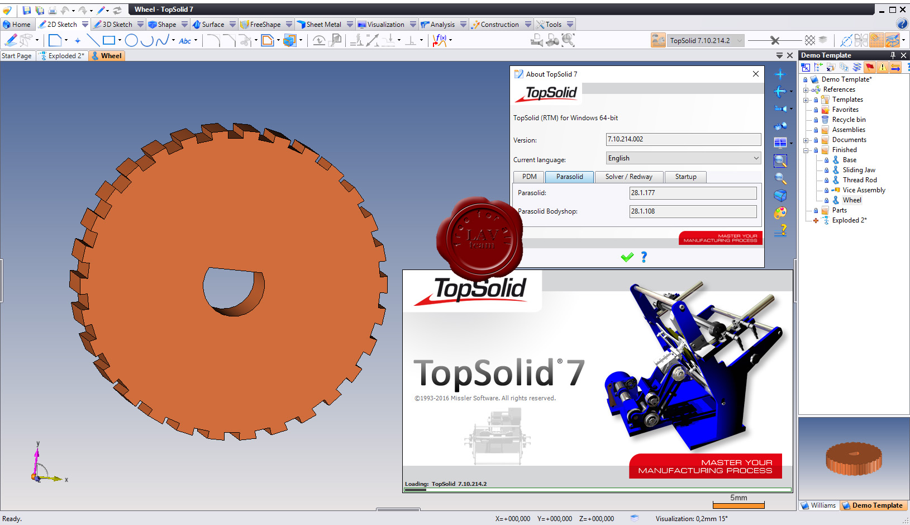Toggle the orange user mode icon
The height and width of the screenshot is (525, 910).
[x=658, y=40]
